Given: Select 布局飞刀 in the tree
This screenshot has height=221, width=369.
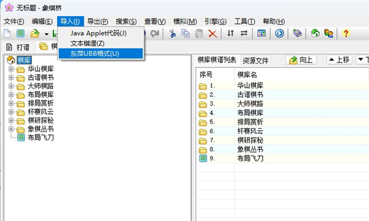Looking at the screenshot, I should tap(41, 138).
